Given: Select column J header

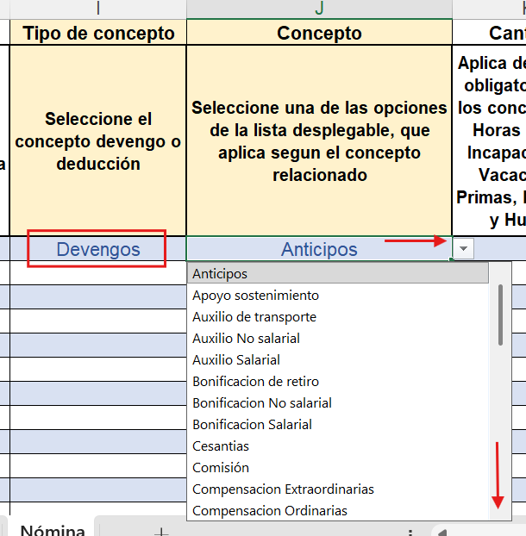Looking at the screenshot, I should (x=319, y=9).
